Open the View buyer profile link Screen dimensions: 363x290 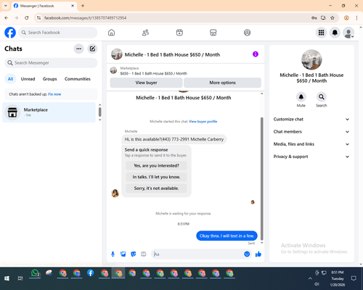point(203,122)
